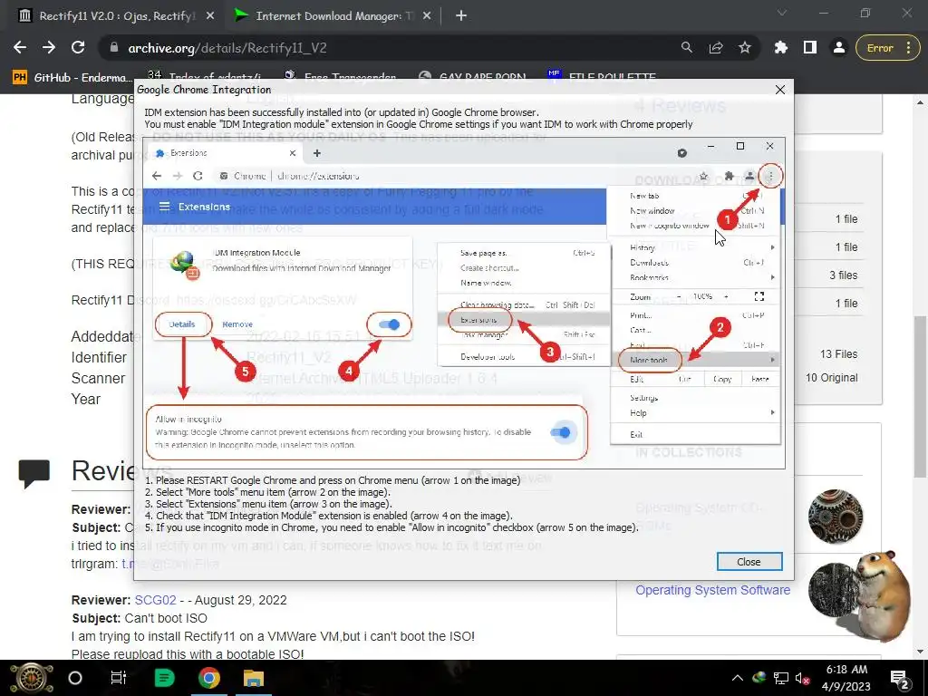Image resolution: width=928 pixels, height=696 pixels.
Task: Open the clock showing 6:18 AM
Action: pos(847,678)
